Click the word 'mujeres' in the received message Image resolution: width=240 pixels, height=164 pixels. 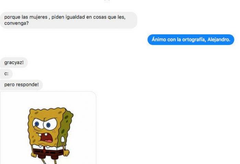pos(38,17)
